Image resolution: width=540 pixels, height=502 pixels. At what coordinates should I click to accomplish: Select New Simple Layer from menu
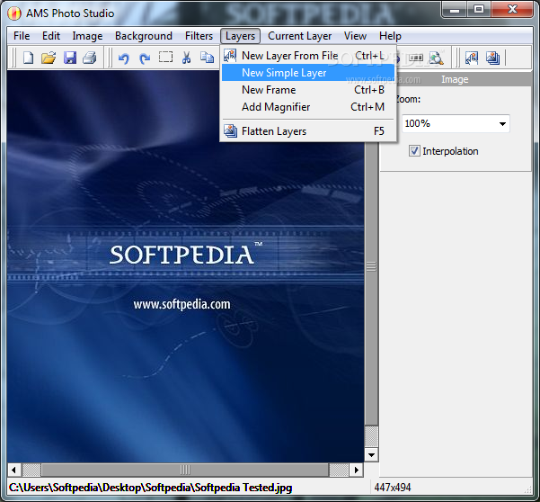tap(308, 73)
